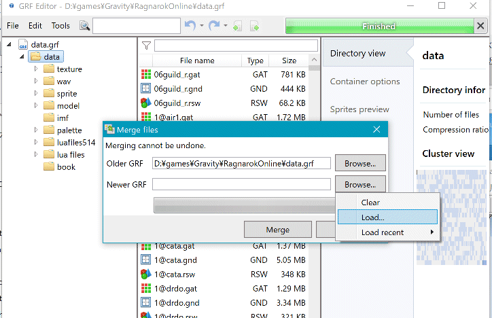Click the filter funnel icon
Viewport: 492px width, 318px height.
146,46
